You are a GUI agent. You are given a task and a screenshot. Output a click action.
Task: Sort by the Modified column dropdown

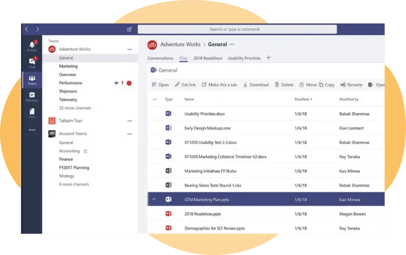click(303, 99)
